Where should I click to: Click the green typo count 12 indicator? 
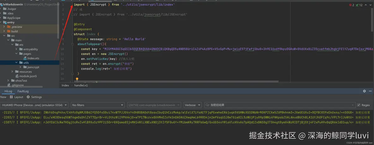coord(359,5)
